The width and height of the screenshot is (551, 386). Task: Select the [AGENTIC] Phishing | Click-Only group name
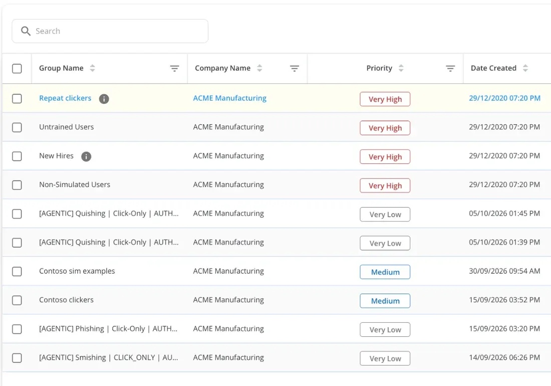[x=108, y=329]
